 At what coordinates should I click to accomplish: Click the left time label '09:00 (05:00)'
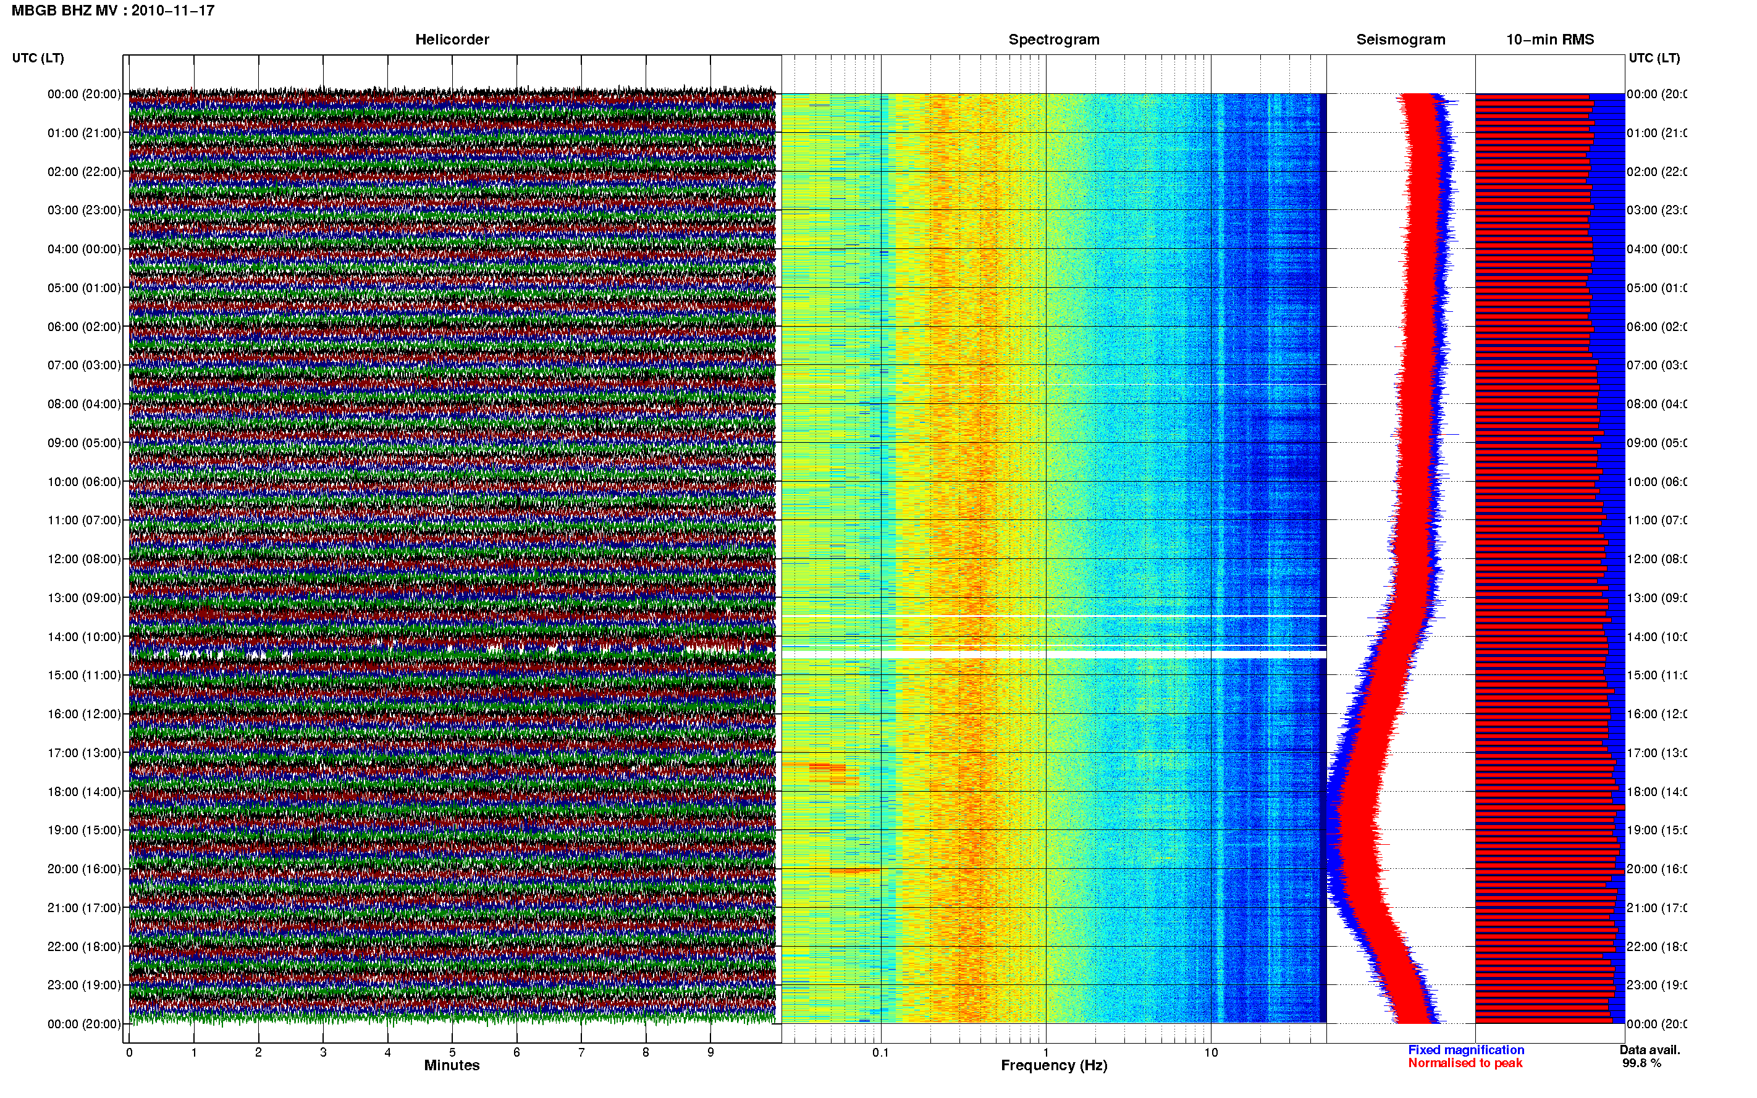point(84,443)
